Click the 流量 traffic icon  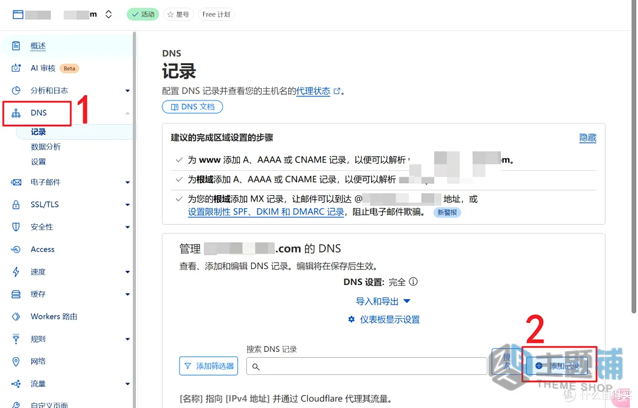point(16,384)
